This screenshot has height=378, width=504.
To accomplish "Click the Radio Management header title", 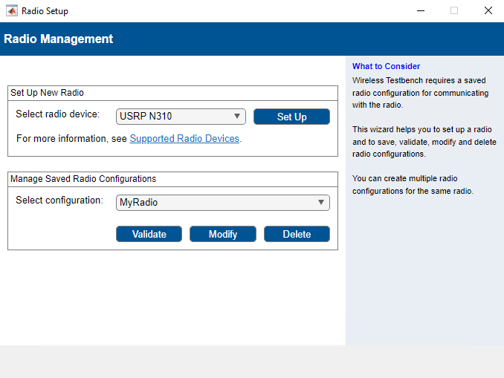I will point(59,39).
